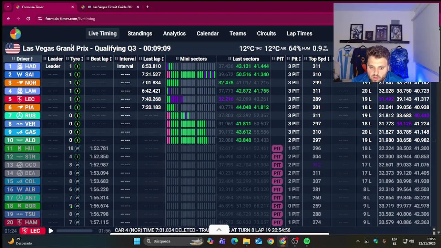
Task: Switch to the Live Timing tab
Action: click(102, 33)
